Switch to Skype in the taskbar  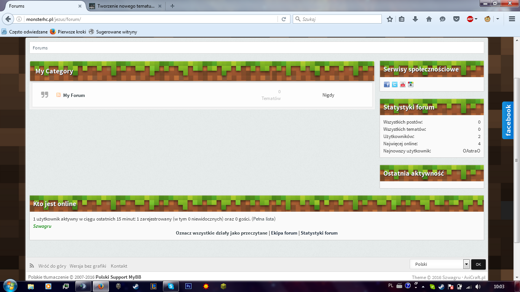click(x=171, y=286)
